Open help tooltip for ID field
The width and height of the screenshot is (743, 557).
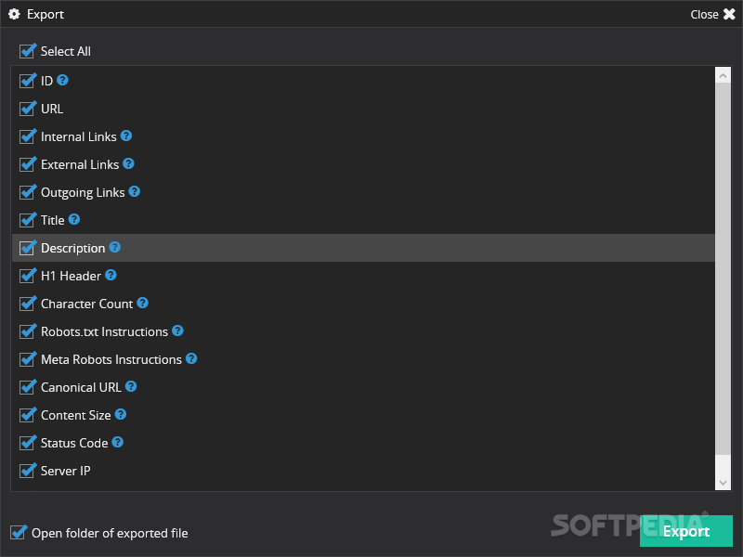62,80
